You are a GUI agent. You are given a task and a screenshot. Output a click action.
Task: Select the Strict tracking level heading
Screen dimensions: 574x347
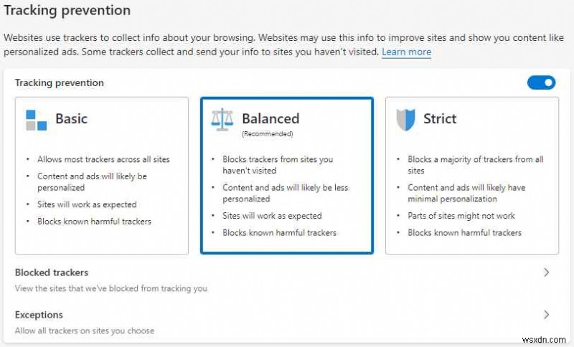coord(440,119)
